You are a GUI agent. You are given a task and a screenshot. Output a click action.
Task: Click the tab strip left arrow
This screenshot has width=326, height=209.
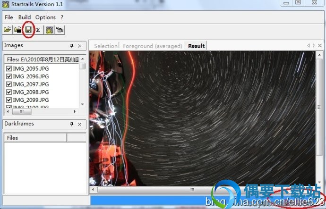click(x=309, y=45)
